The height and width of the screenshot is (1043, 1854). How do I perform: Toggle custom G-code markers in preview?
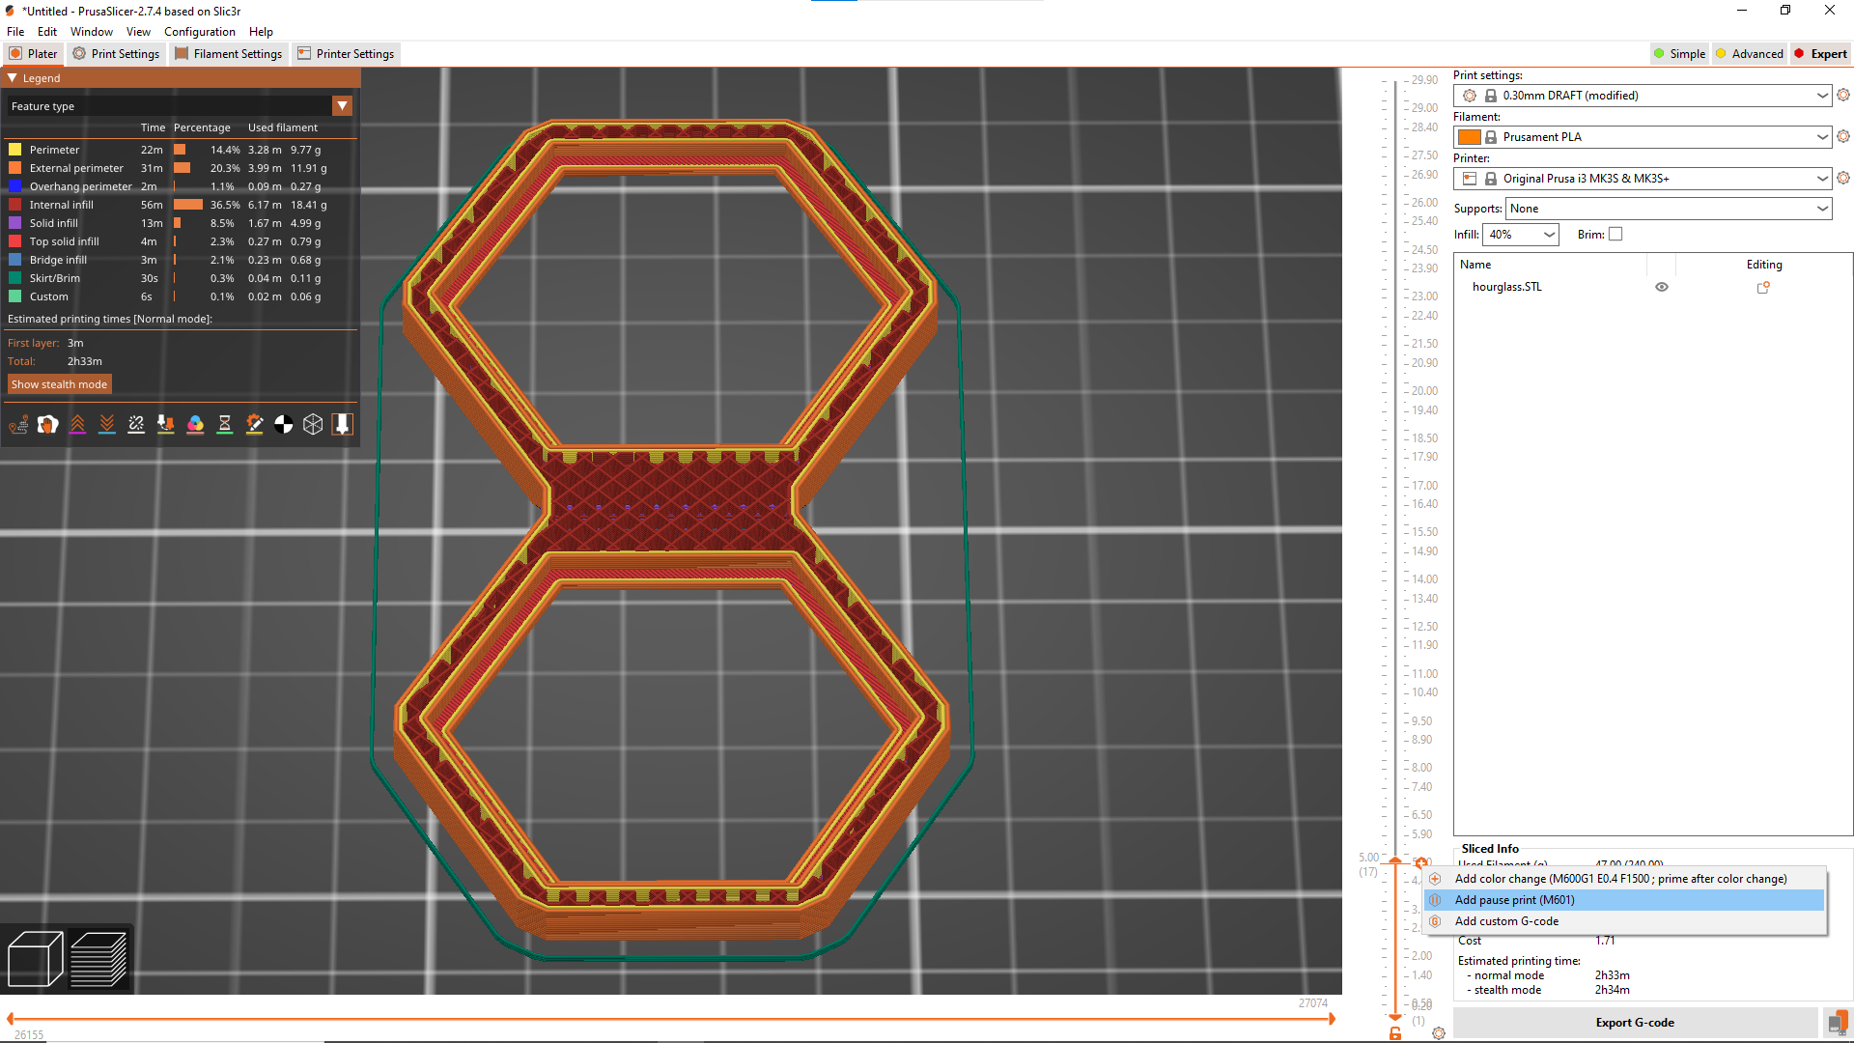point(255,424)
